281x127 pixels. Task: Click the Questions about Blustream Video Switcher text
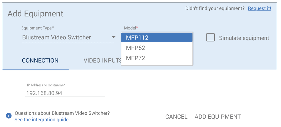62,113
